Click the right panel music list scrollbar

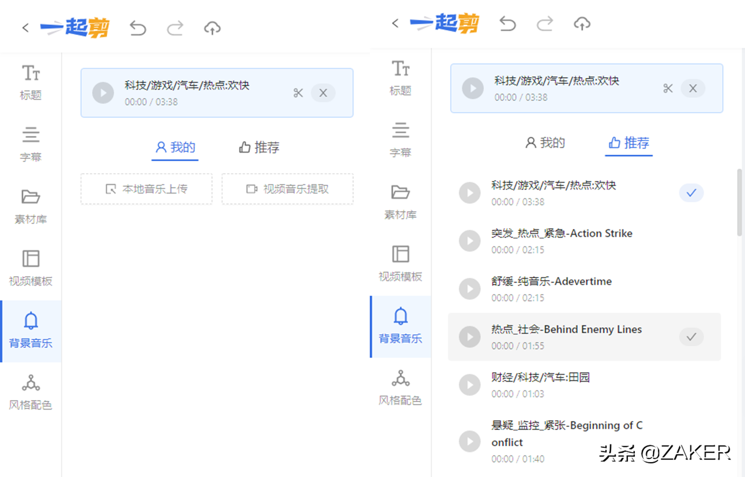point(740,203)
